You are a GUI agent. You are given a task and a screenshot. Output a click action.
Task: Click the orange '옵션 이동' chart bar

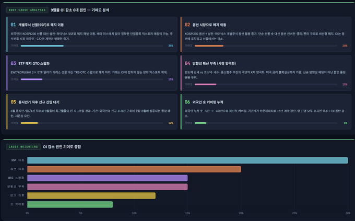(x=134, y=169)
